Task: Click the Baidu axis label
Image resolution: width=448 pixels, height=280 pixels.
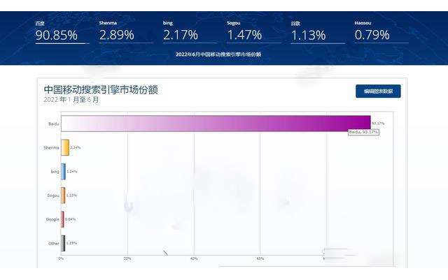Action: pos(51,124)
